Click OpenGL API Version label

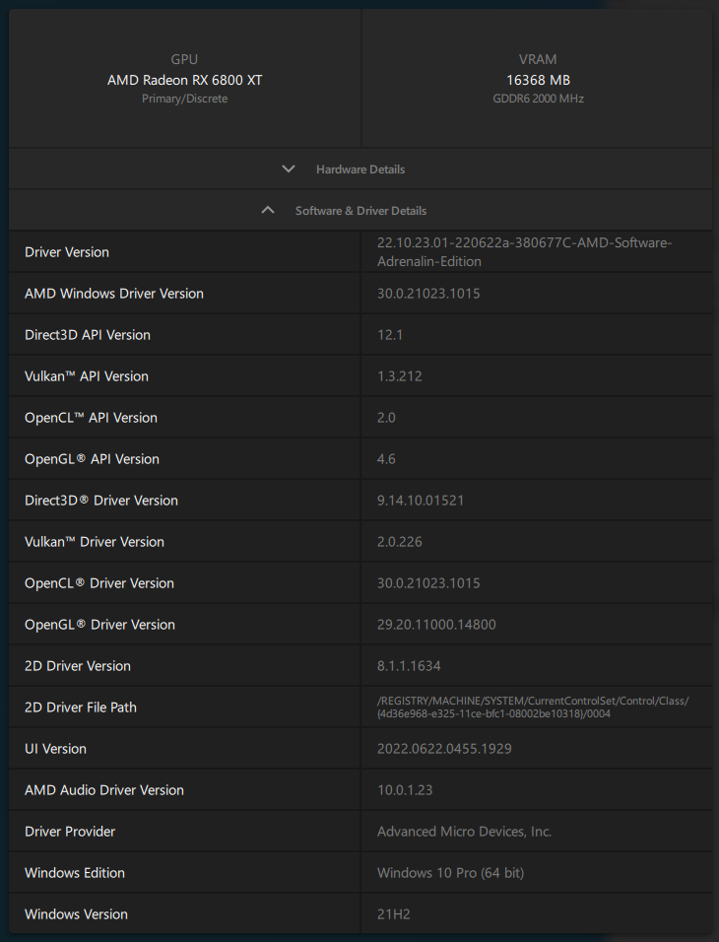[92, 459]
